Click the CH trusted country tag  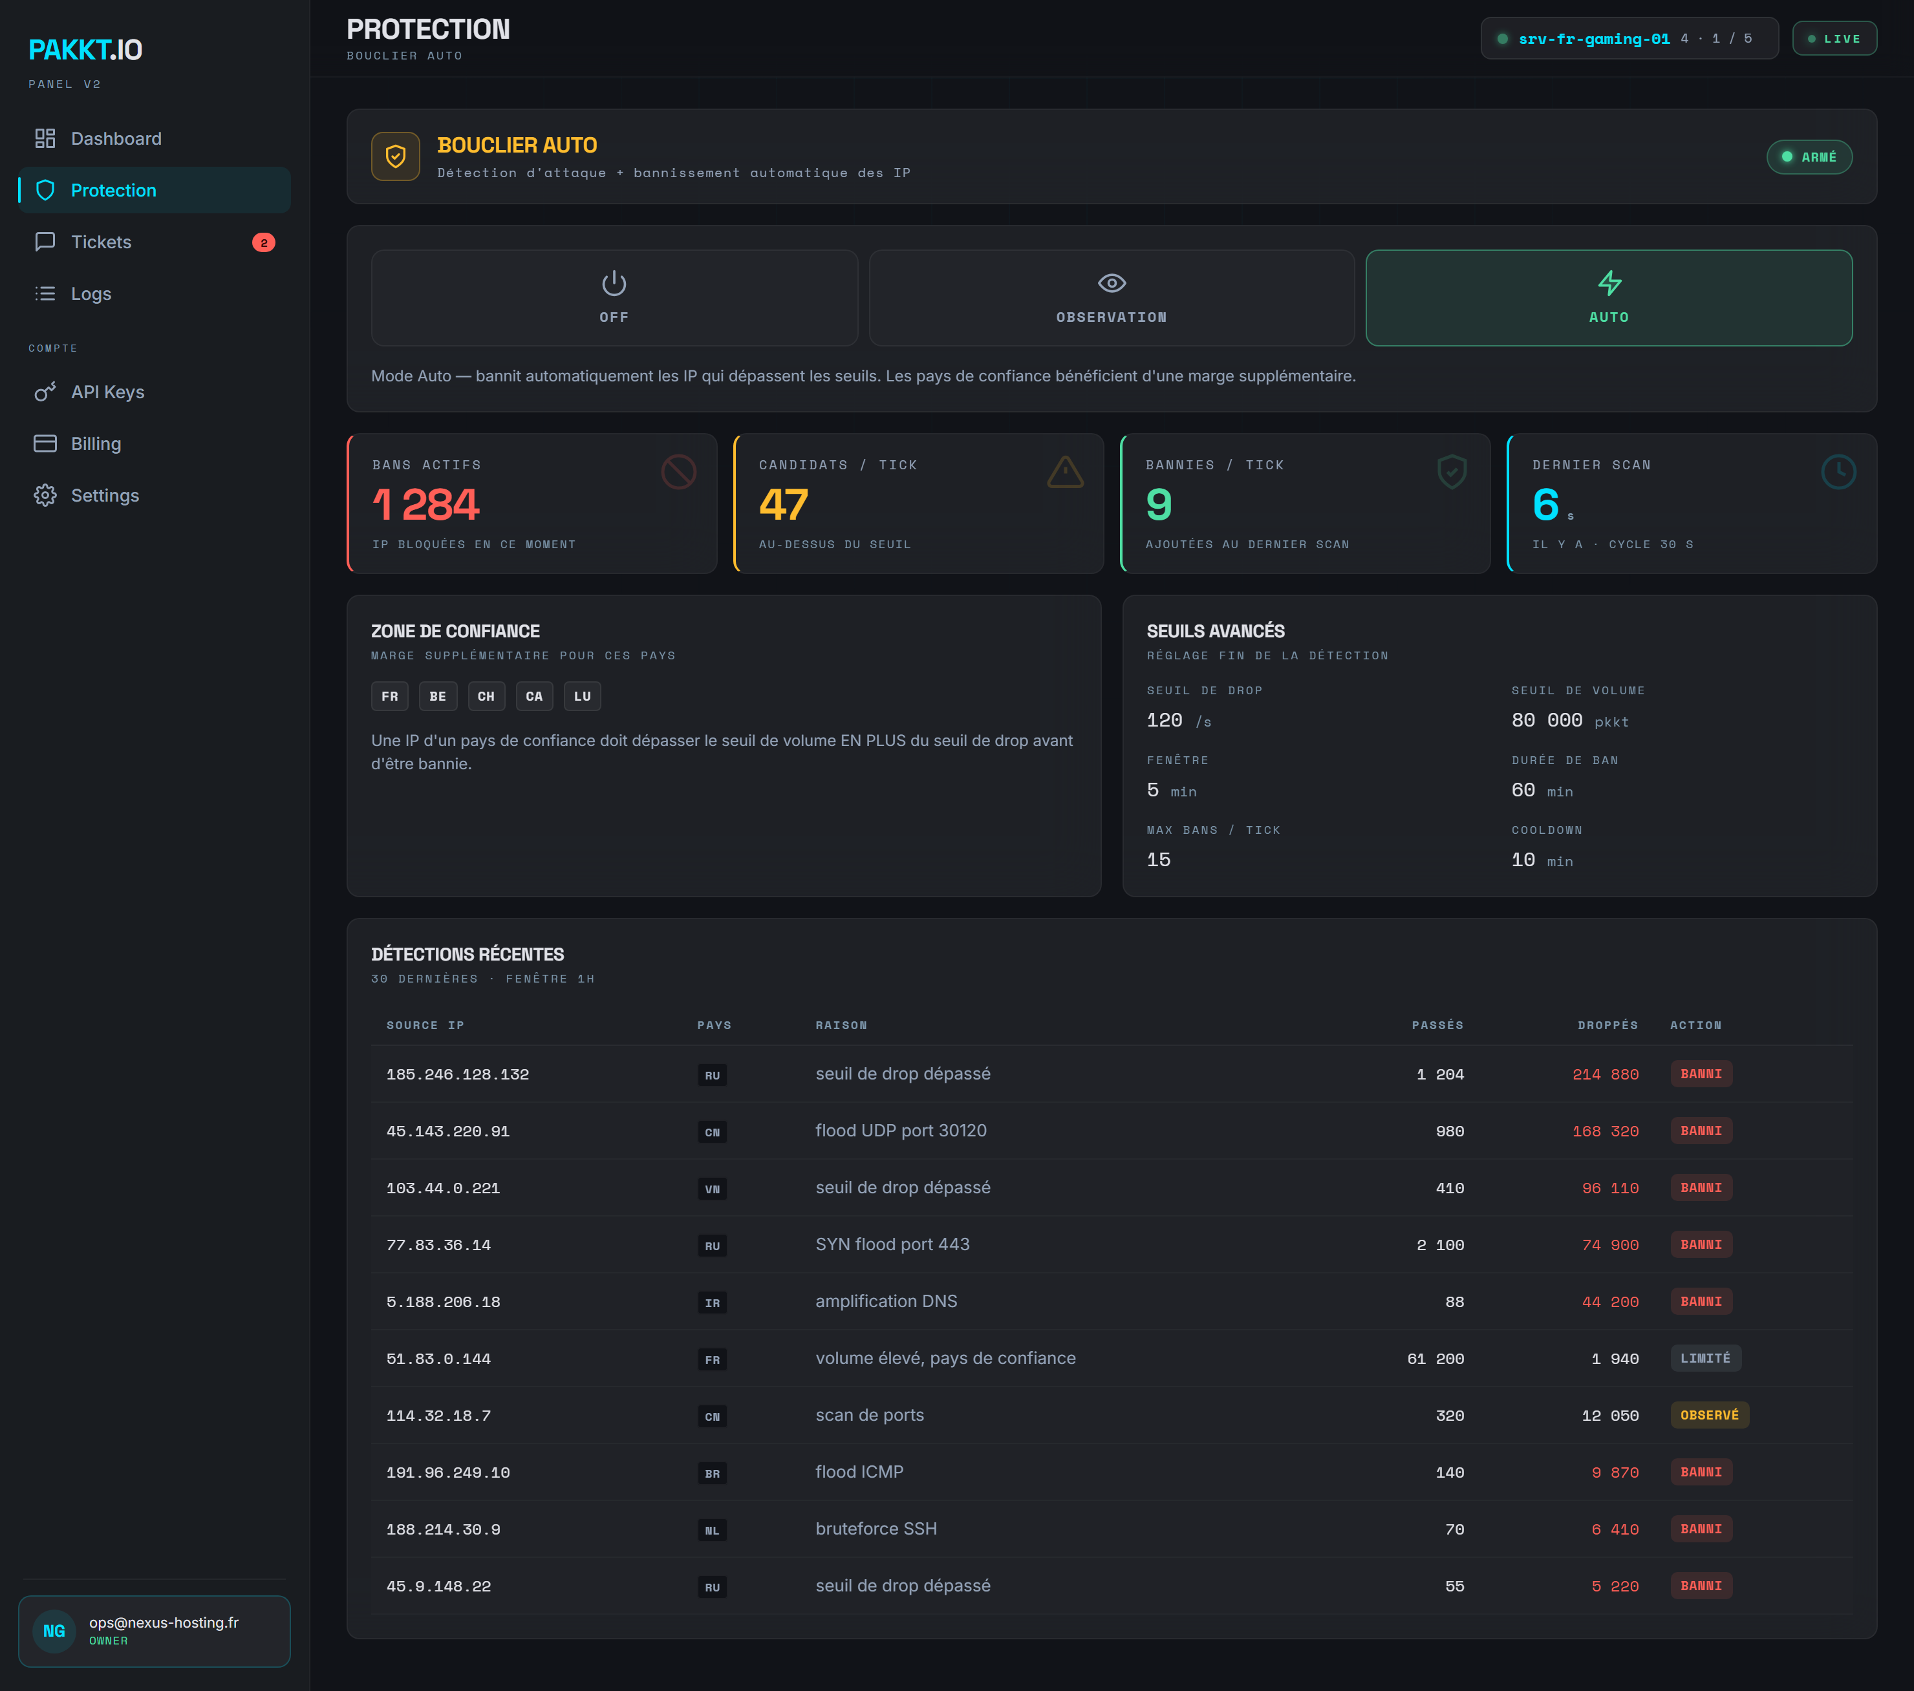(486, 696)
